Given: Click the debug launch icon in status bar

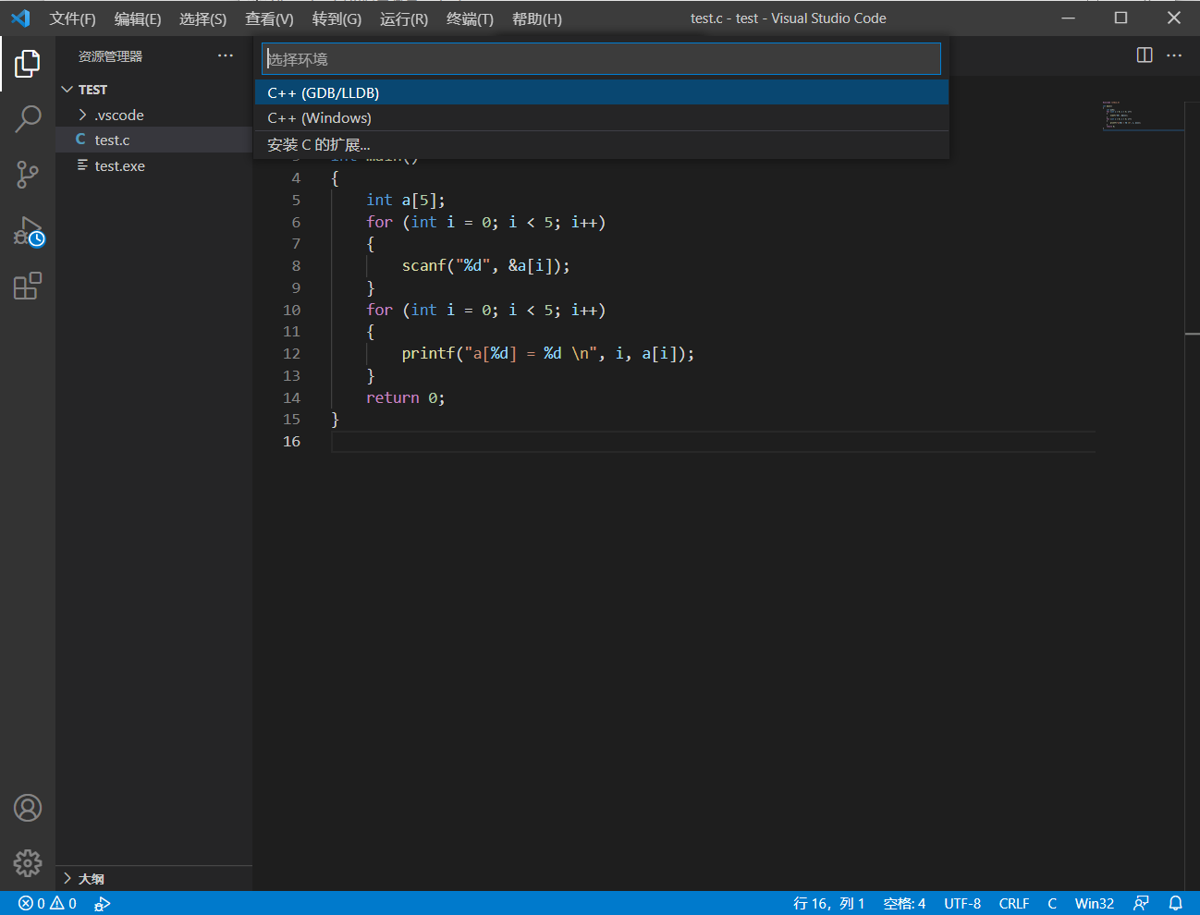Looking at the screenshot, I should click(102, 903).
